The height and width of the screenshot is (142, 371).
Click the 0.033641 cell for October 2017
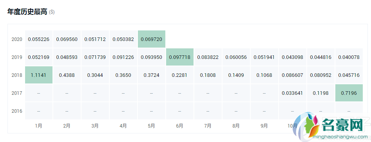(292, 93)
